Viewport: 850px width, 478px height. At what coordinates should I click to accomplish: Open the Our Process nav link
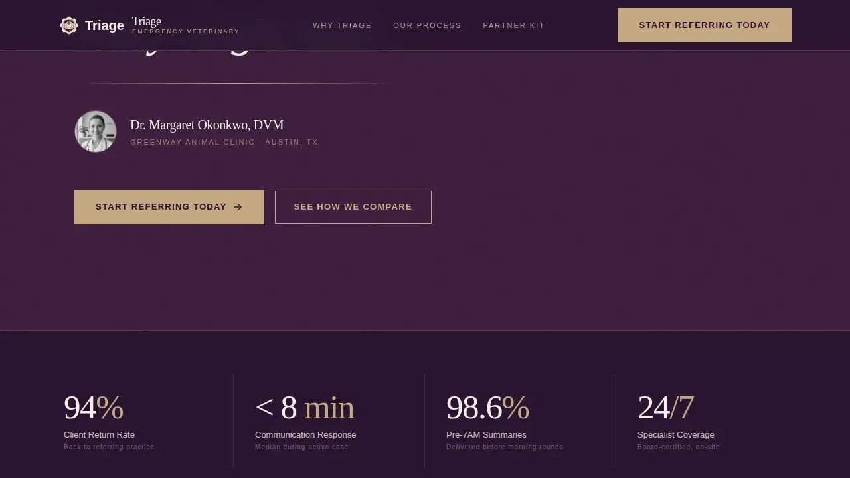pos(427,25)
